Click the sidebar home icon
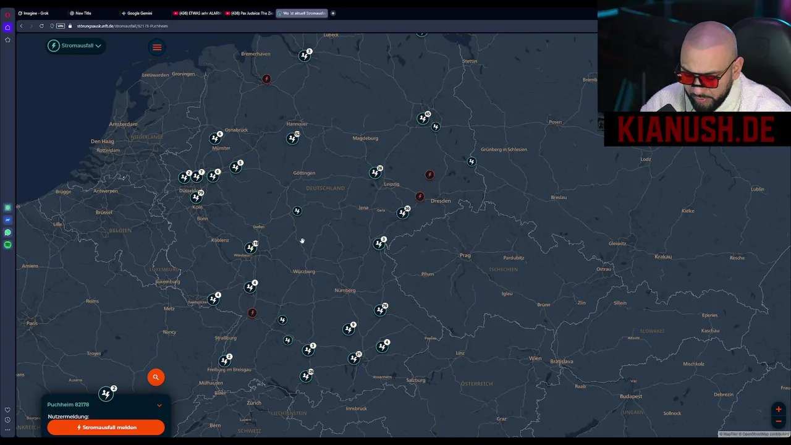Image resolution: width=791 pixels, height=445 pixels. coord(7,27)
